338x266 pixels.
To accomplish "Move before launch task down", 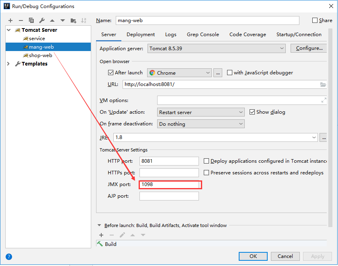I will click(143, 235).
